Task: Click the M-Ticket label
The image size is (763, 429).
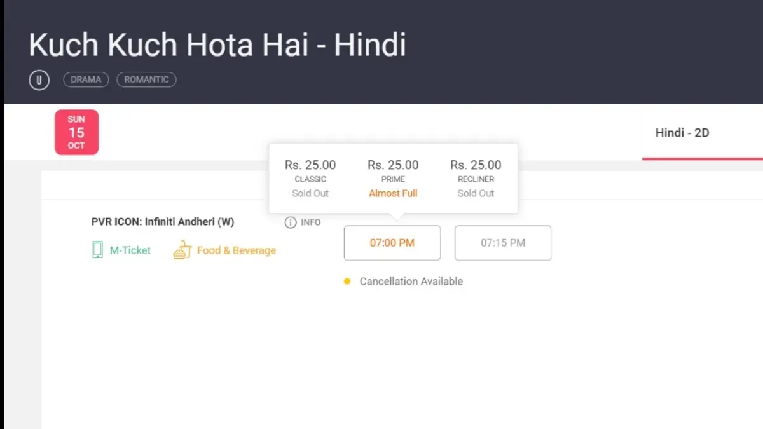Action: coord(130,250)
